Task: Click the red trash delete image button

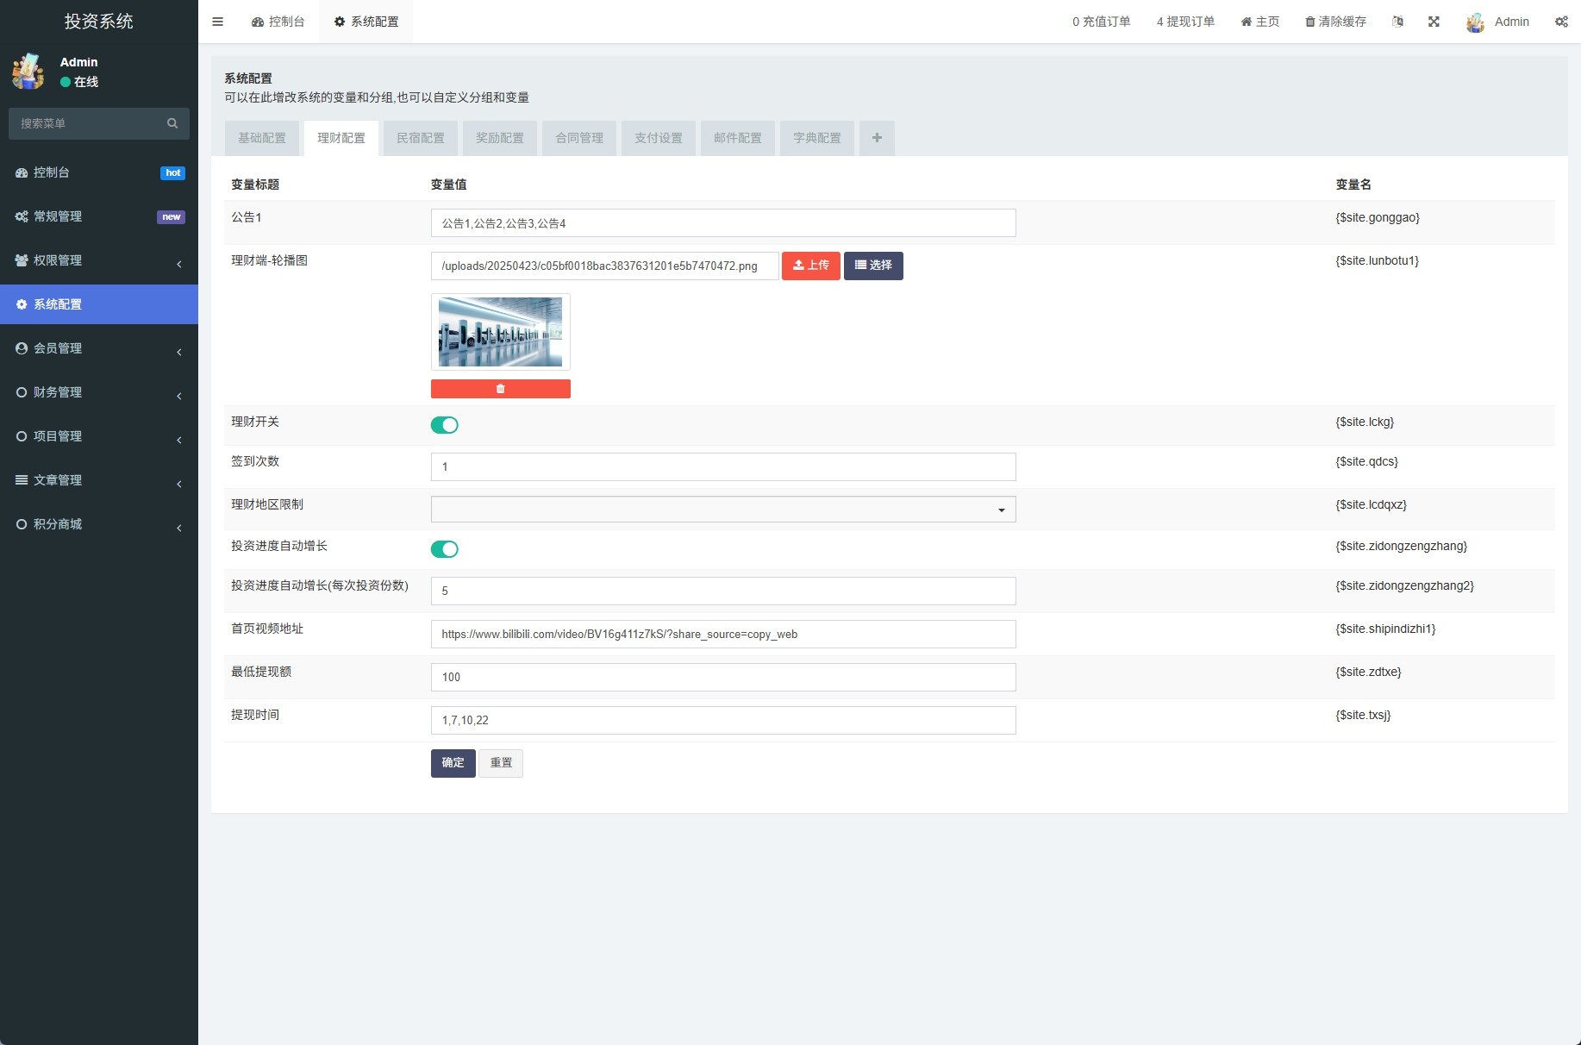Action: coord(500,389)
